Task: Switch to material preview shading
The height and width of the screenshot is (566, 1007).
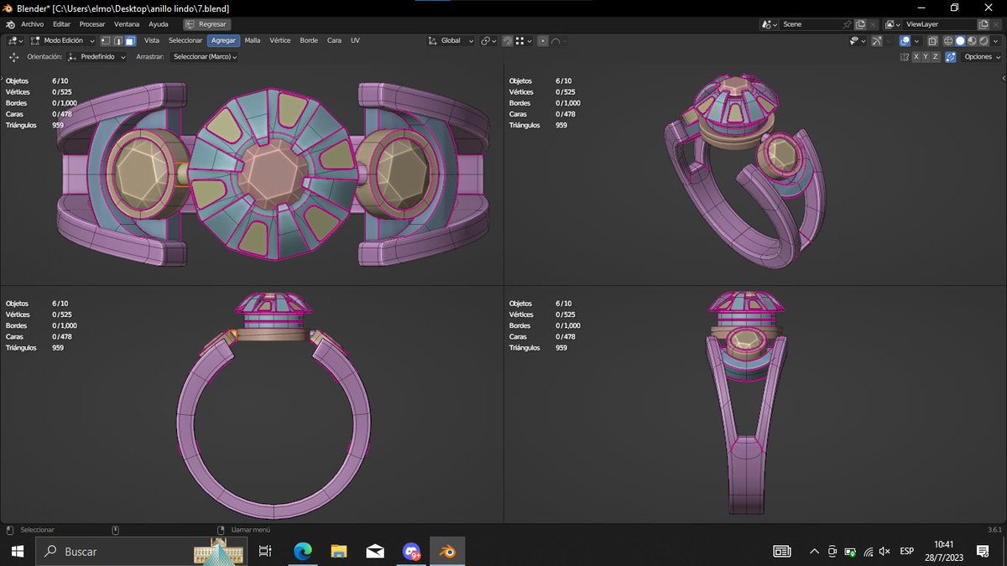Action: point(972,41)
